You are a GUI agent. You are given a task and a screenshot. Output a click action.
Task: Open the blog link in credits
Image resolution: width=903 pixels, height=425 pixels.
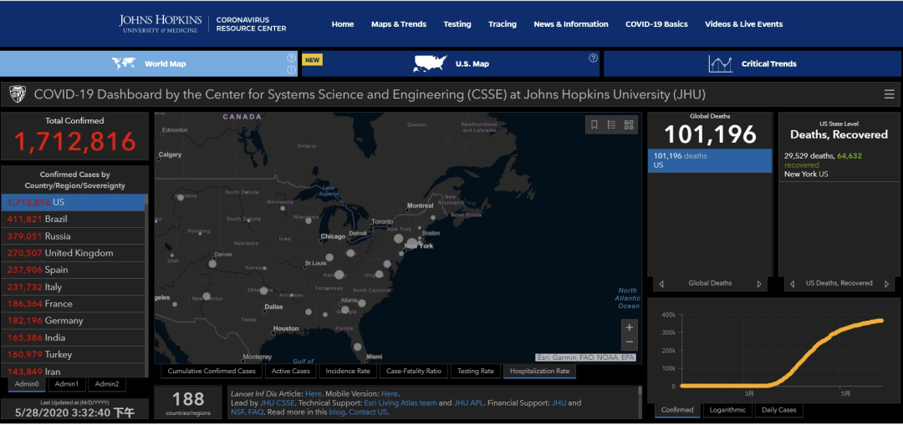coord(338,412)
